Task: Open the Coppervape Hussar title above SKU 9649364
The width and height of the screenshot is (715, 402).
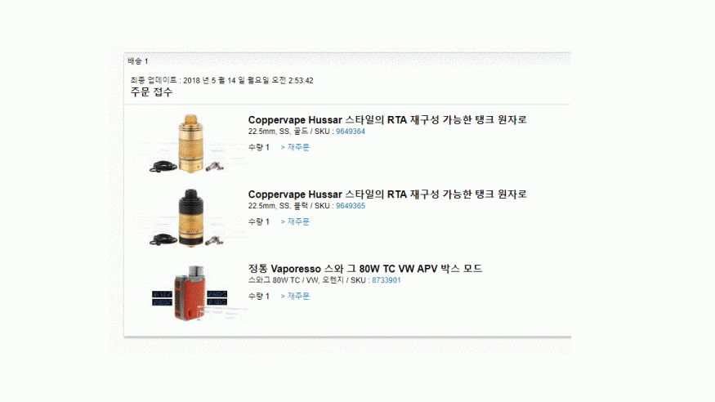Action: [387, 120]
